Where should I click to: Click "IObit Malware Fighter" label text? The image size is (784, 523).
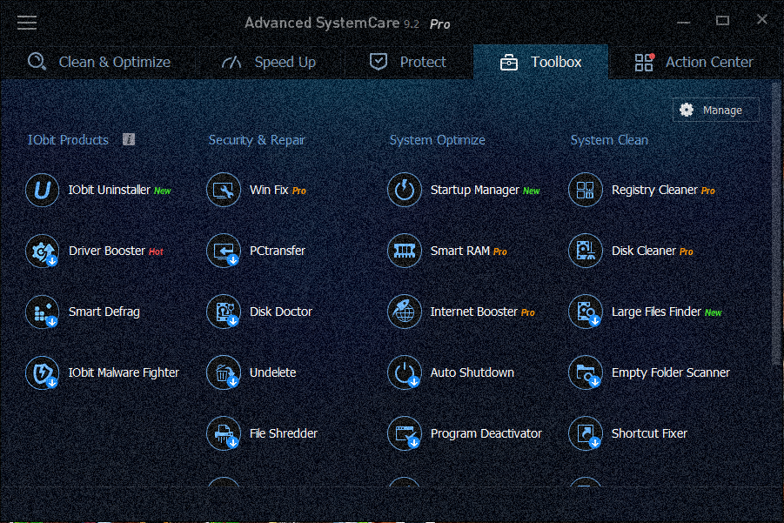[124, 373]
